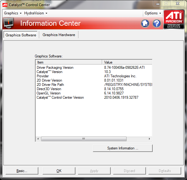Switch to the Graphics Hardware tab

(x=59, y=35)
